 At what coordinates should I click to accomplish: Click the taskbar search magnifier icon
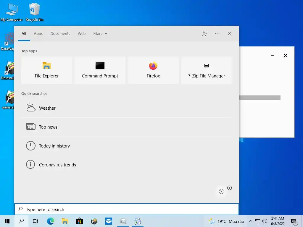click(21, 221)
